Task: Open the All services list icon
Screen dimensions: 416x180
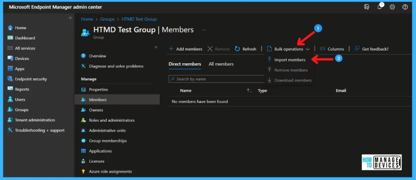Action: click(x=10, y=48)
